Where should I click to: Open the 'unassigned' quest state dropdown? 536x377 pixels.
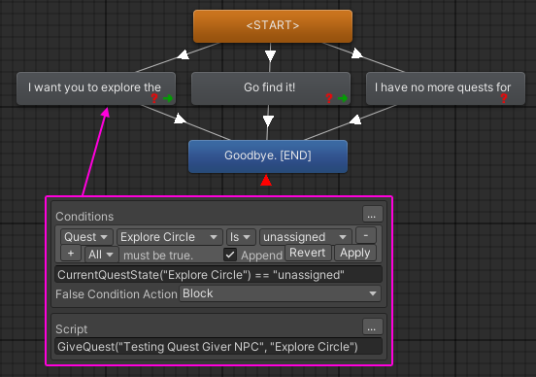[306, 237]
